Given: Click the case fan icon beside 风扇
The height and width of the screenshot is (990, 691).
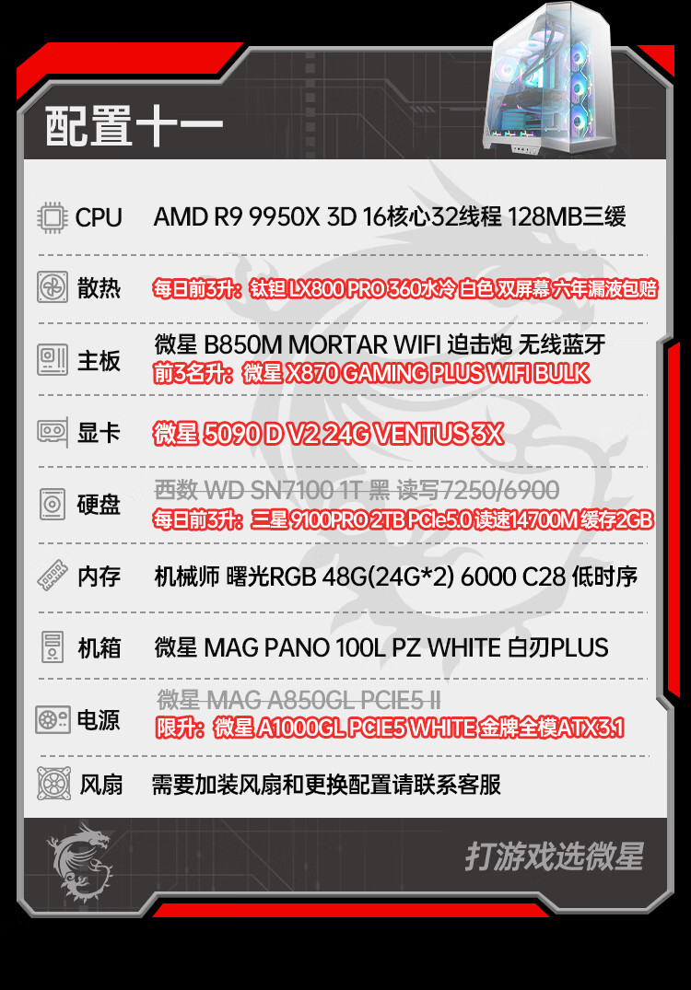Looking at the screenshot, I should (x=53, y=784).
